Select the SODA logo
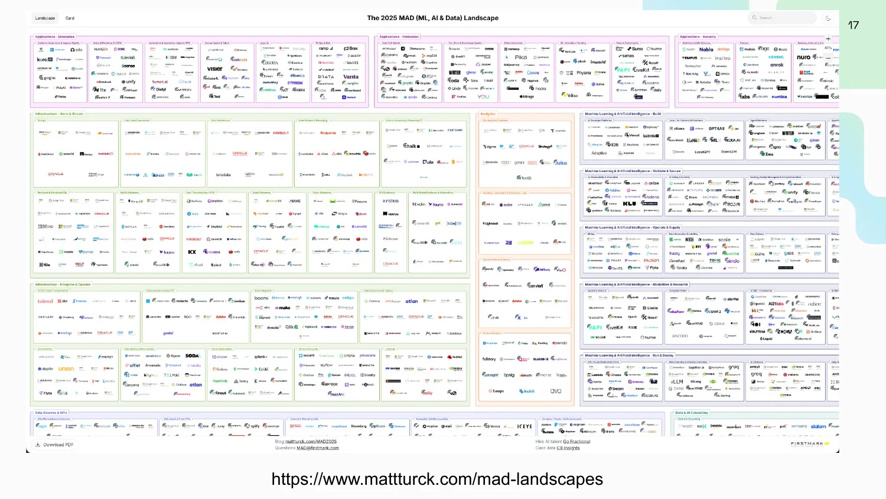 (x=193, y=356)
